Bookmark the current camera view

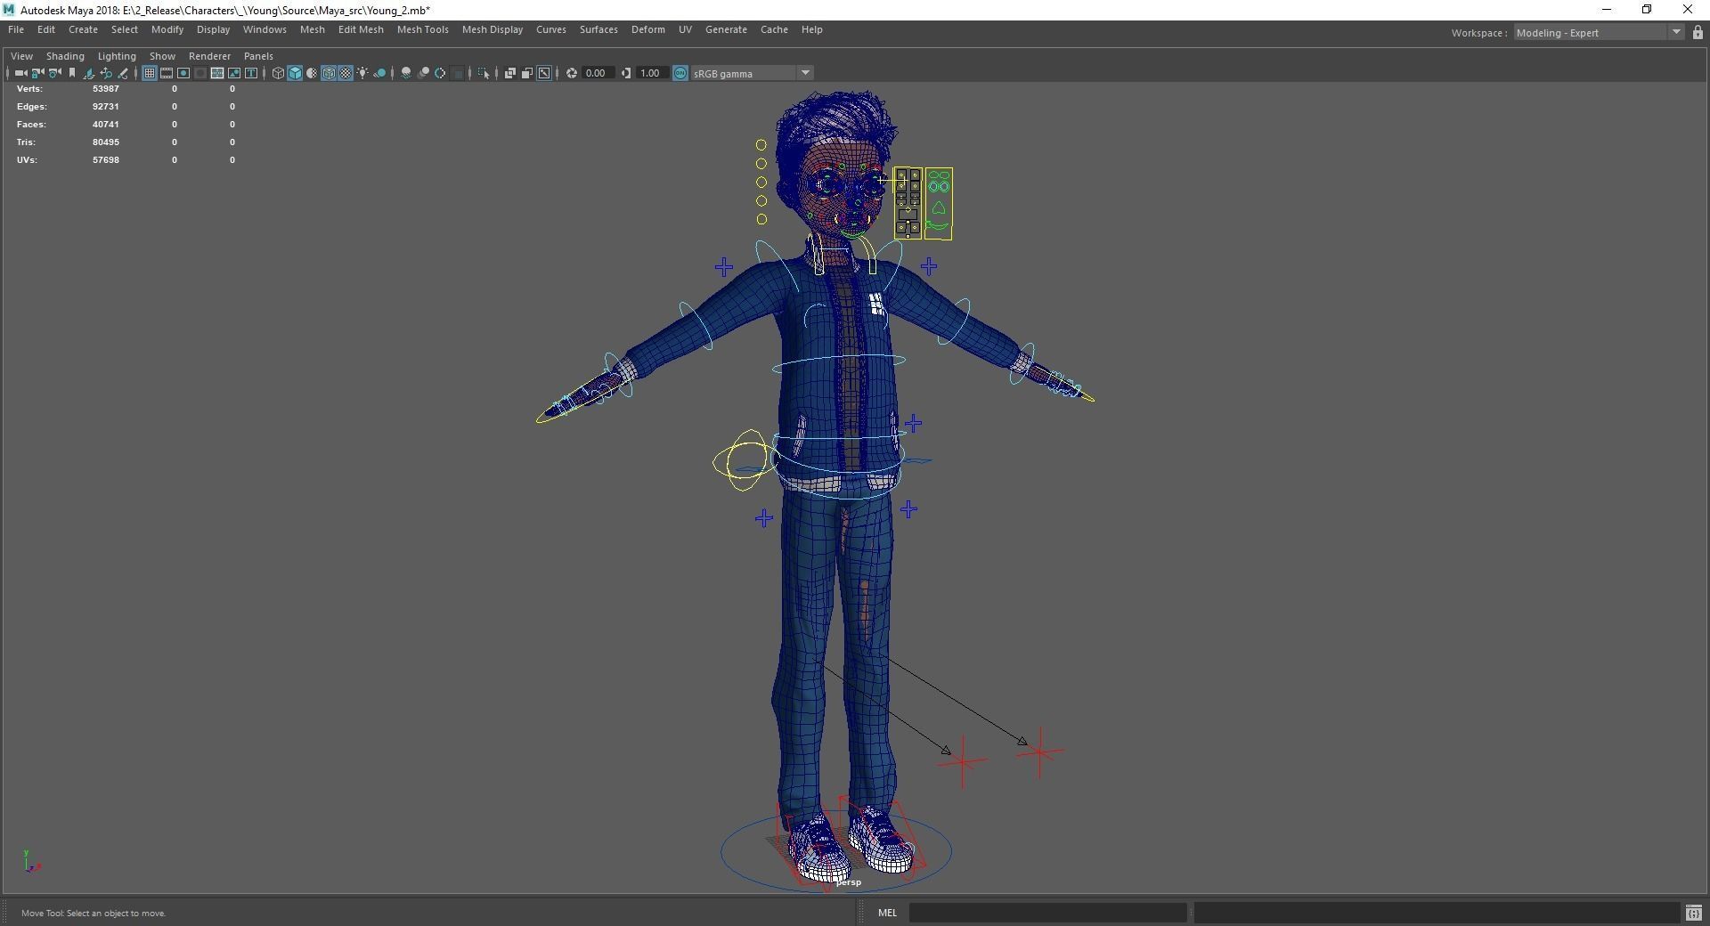(x=73, y=73)
